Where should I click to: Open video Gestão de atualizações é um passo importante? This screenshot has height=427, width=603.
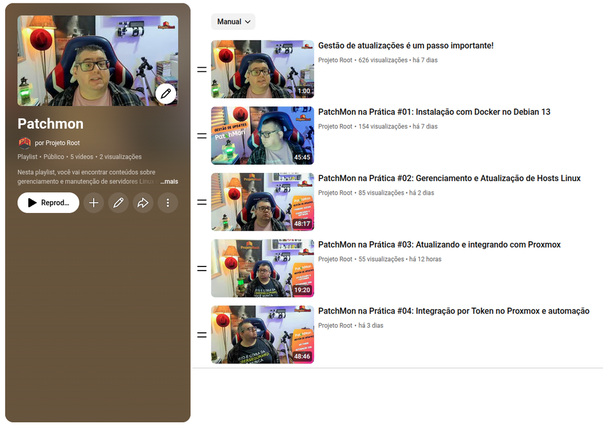pos(406,46)
